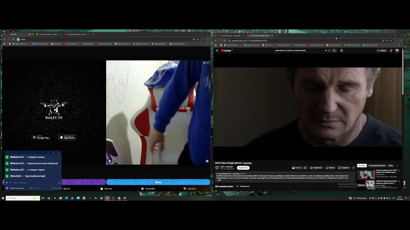Expand next filter chips arrow on YouTube
Image resolution: width=410 pixels, height=230 pixels.
point(398,165)
